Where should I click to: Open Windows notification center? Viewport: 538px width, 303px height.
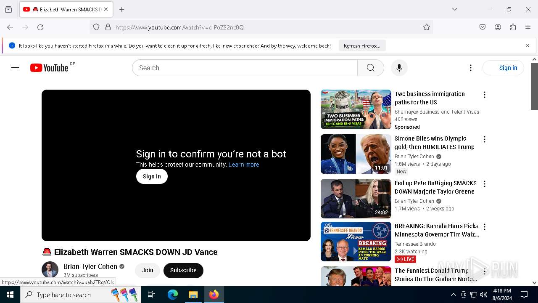tap(524, 295)
